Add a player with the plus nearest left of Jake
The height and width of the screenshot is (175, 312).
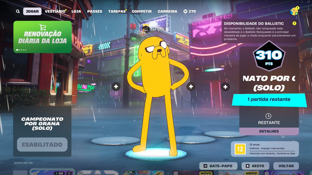116,86
